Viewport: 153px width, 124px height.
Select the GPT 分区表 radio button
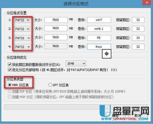50,85
